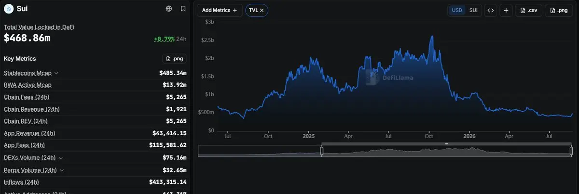579x194 pixels.
Task: Switch chart denomination to USD
Action: click(456, 10)
